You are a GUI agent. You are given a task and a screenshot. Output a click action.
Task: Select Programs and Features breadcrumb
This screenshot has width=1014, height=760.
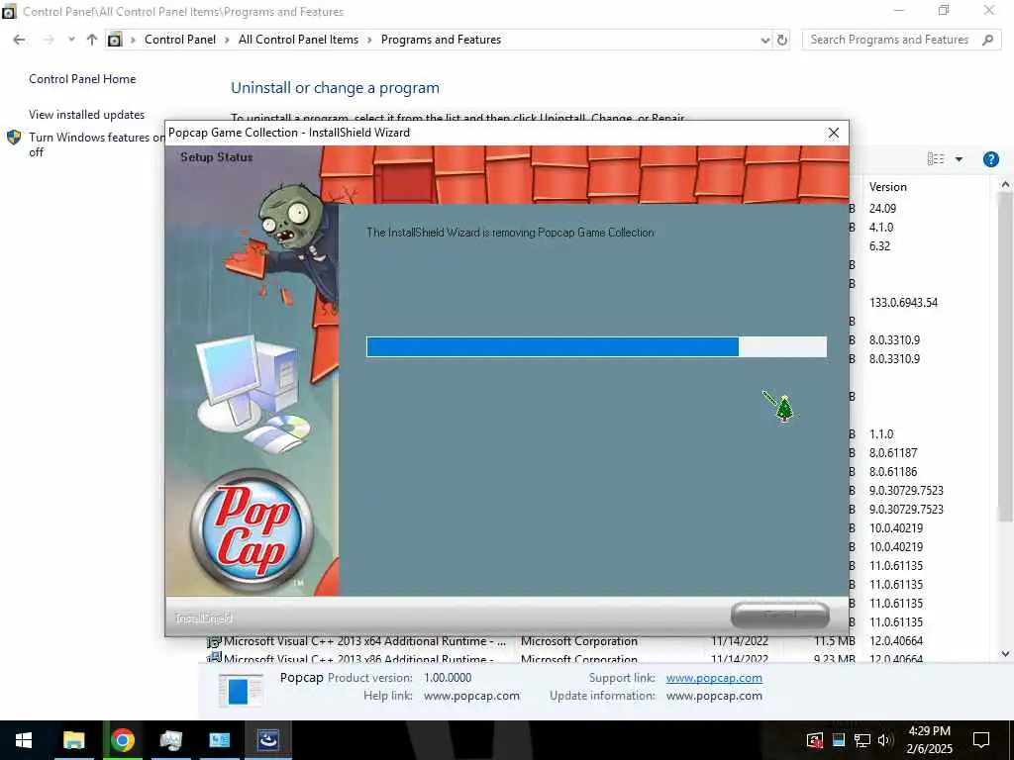(441, 40)
